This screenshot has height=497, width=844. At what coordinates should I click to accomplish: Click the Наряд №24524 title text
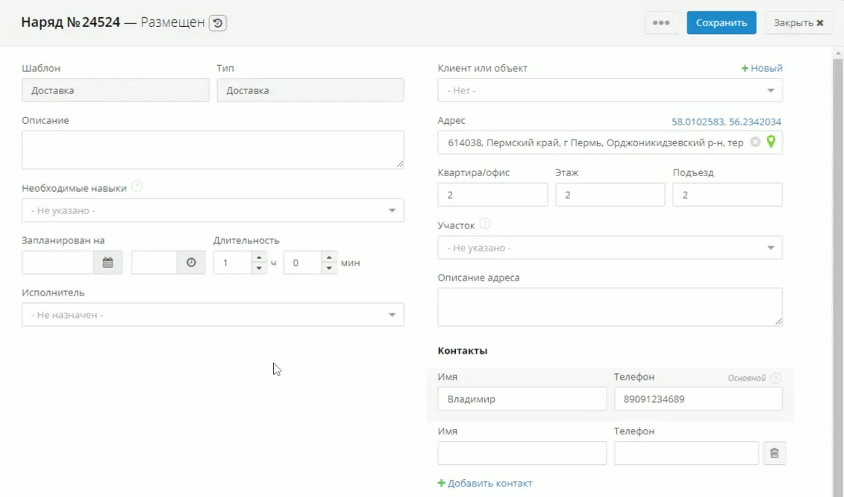point(70,22)
